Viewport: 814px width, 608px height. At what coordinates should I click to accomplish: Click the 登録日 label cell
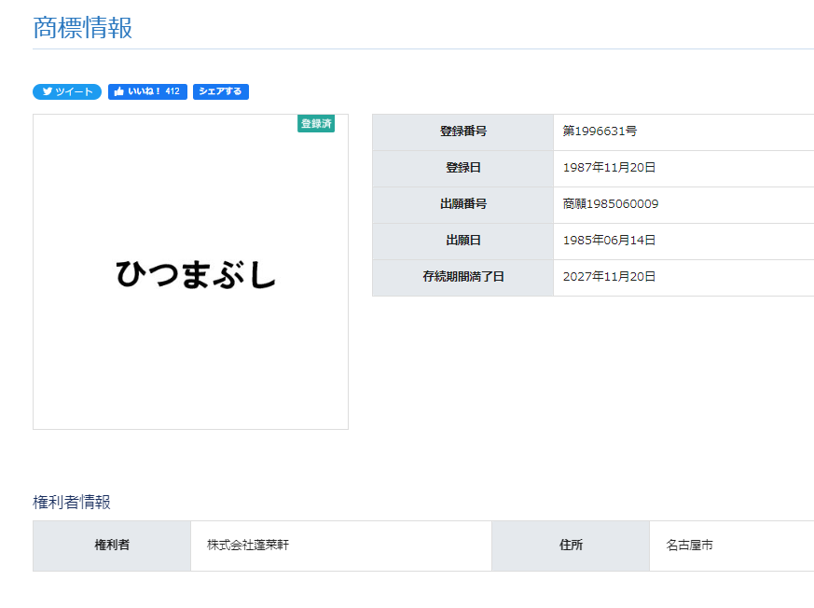click(463, 169)
